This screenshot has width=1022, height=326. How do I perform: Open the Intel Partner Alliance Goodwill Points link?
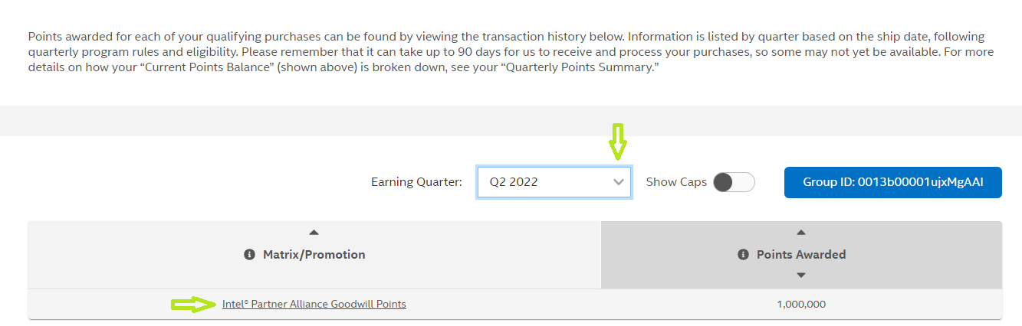[314, 305]
